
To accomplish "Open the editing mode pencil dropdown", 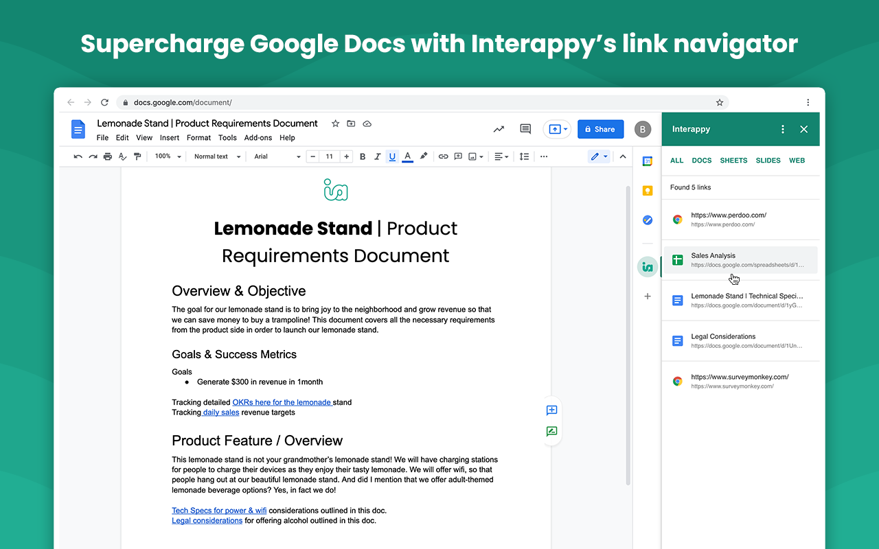I will coord(599,156).
